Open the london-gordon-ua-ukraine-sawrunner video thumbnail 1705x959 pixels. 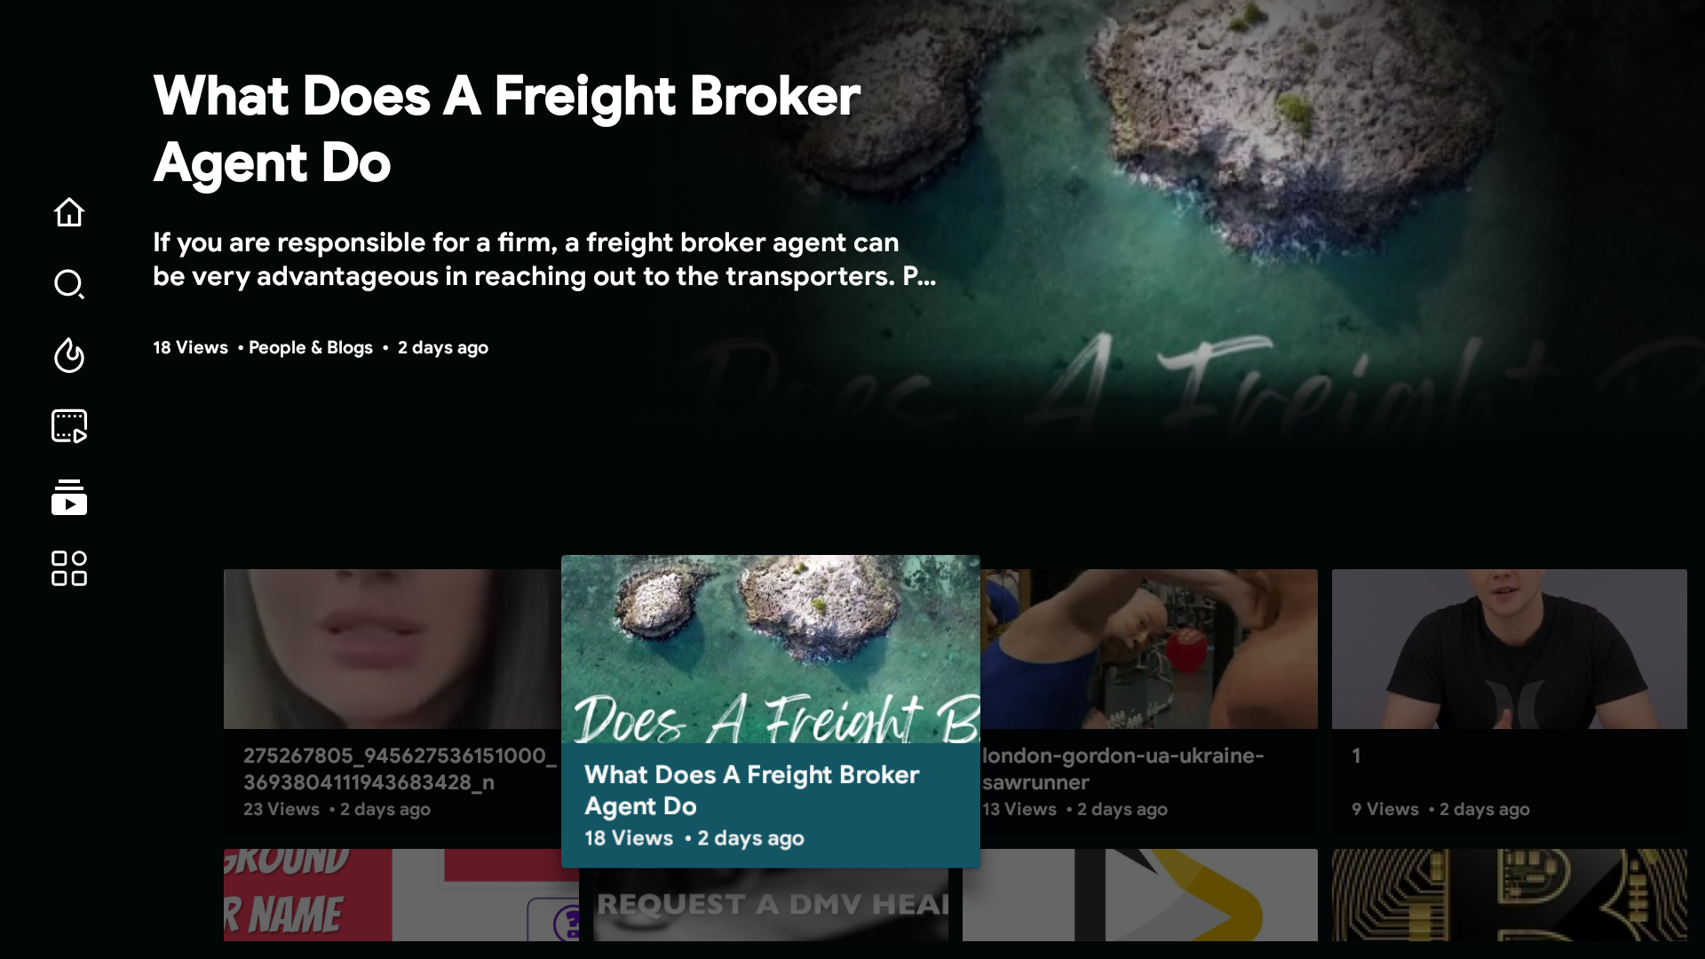1149,649
